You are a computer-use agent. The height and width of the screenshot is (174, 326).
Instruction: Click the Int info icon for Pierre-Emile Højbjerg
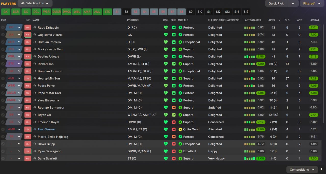(x=28, y=137)
